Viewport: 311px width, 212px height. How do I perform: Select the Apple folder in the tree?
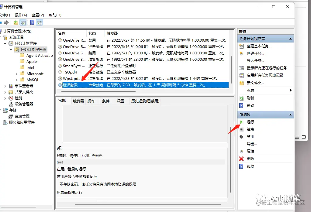[32, 62]
